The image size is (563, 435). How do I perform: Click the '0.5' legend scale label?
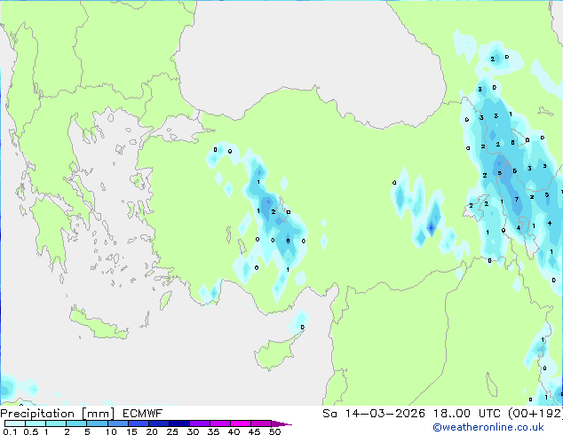coord(30,431)
